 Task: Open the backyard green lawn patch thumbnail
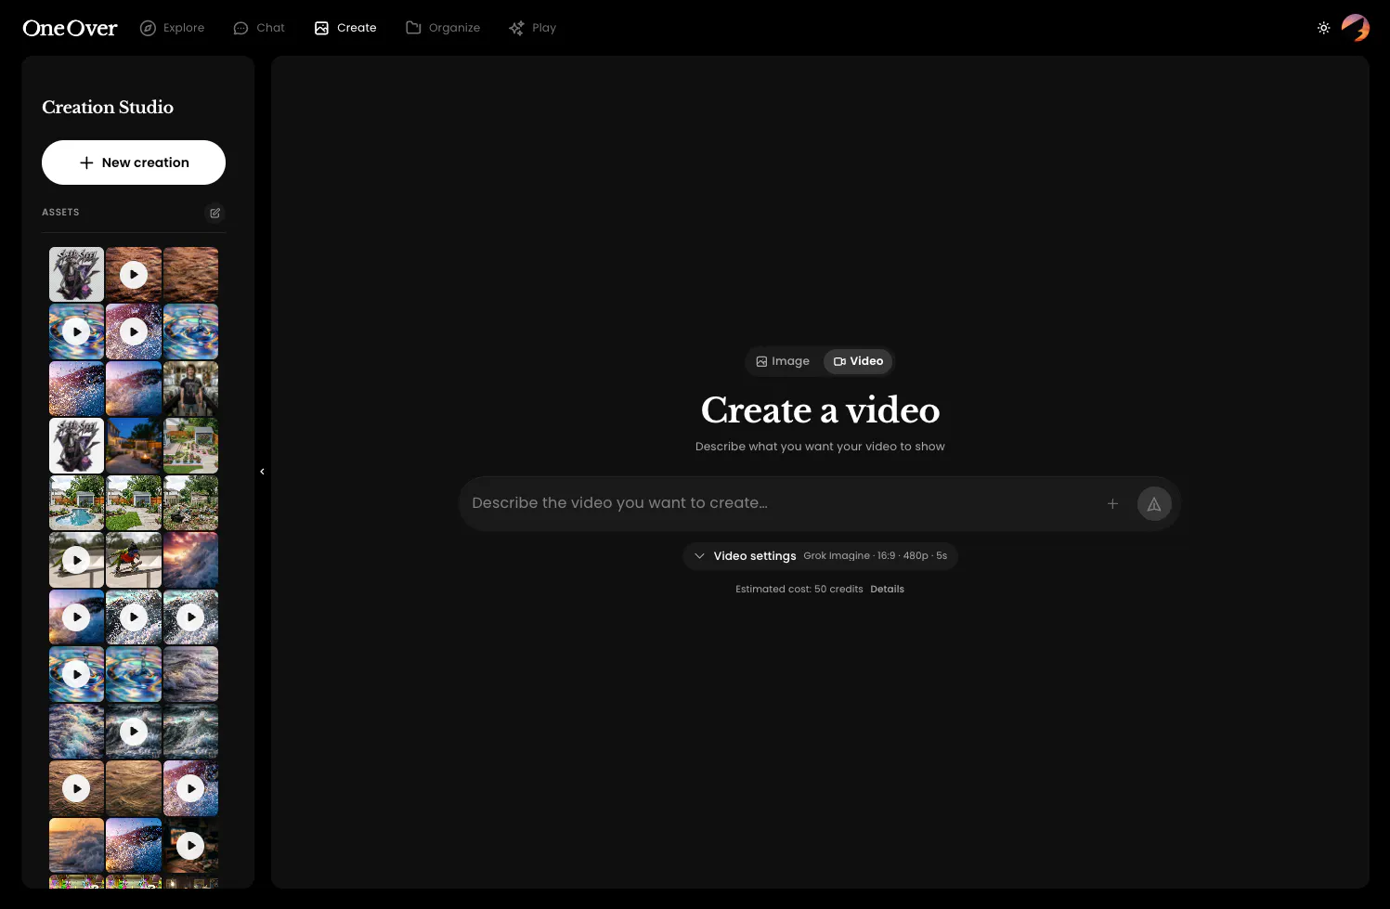[134, 502]
